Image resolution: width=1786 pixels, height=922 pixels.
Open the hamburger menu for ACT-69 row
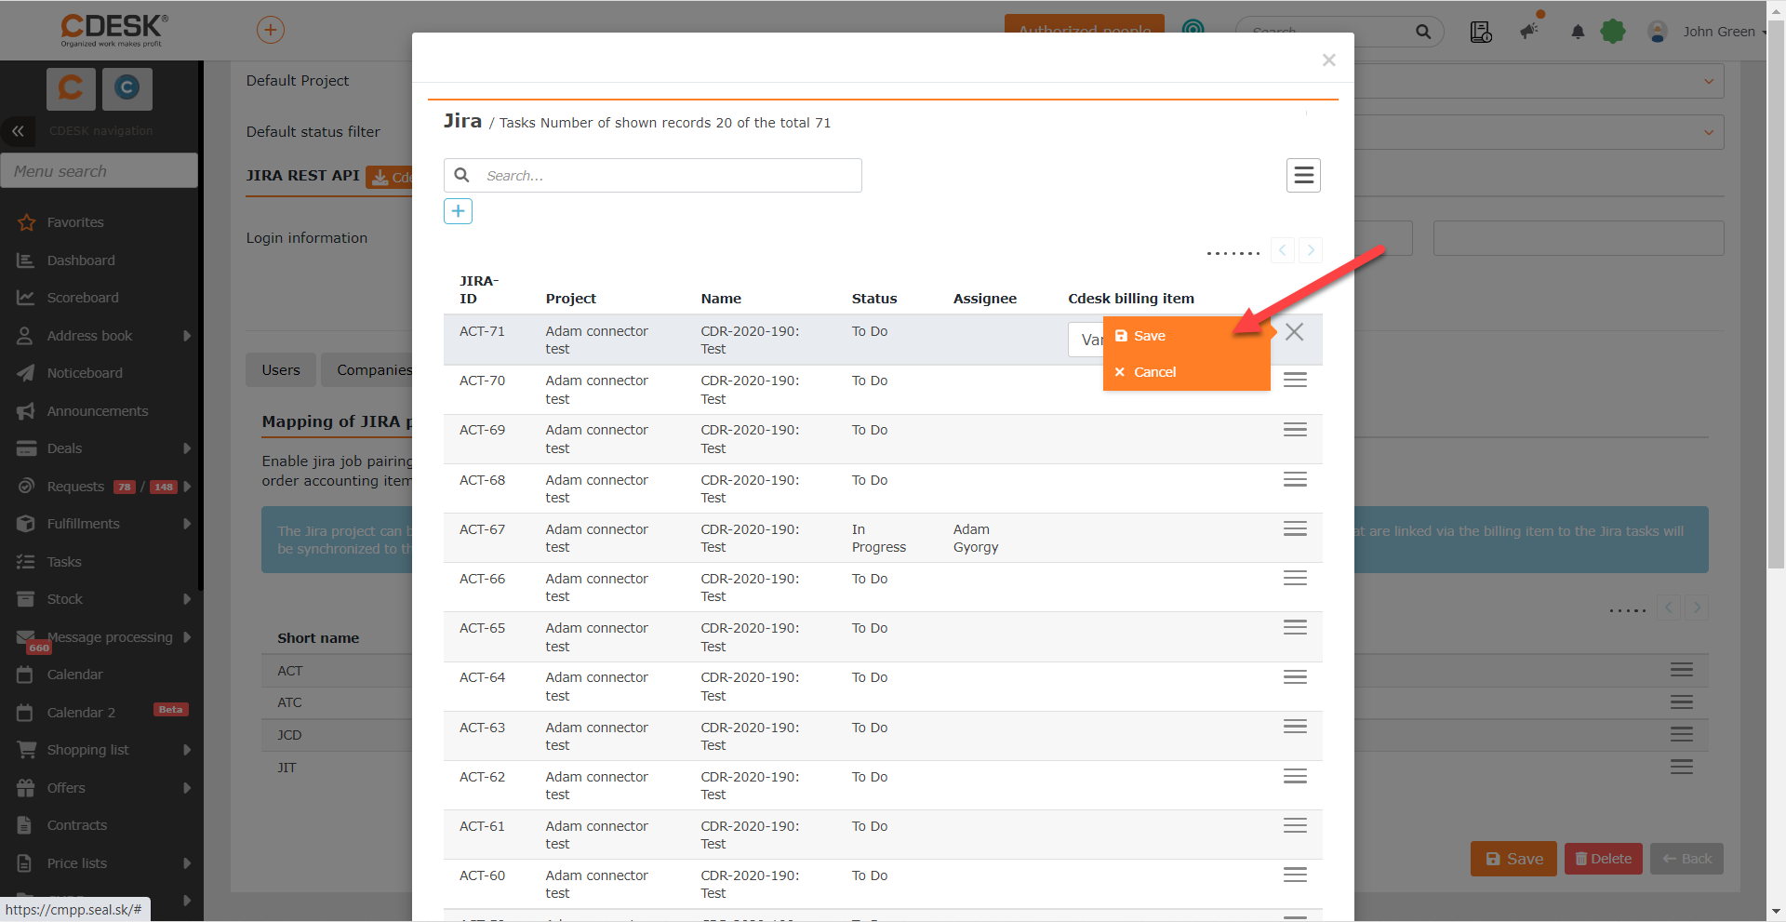[x=1295, y=430]
